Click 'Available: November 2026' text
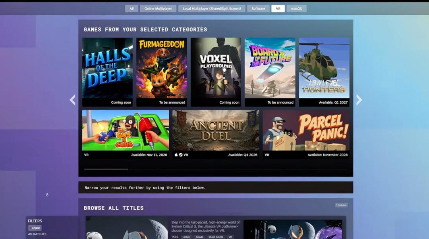The width and height of the screenshot is (429, 239). pos(327,155)
